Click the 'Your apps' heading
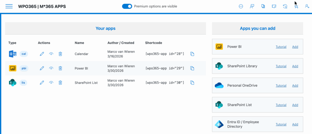 pos(105,28)
